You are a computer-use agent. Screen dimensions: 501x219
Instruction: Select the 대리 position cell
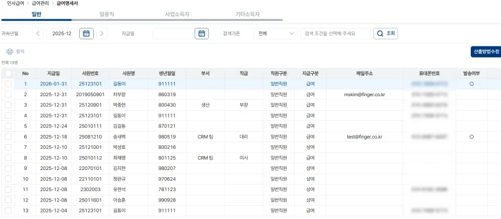click(243, 137)
